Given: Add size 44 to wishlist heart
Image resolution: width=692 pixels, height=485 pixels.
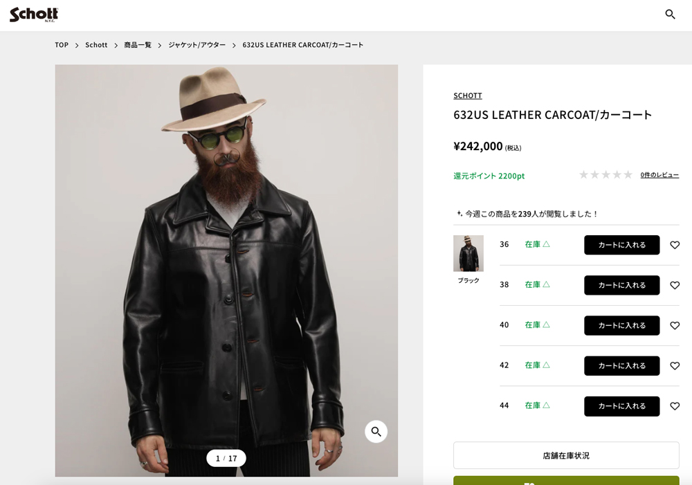Looking at the screenshot, I should pos(675,406).
